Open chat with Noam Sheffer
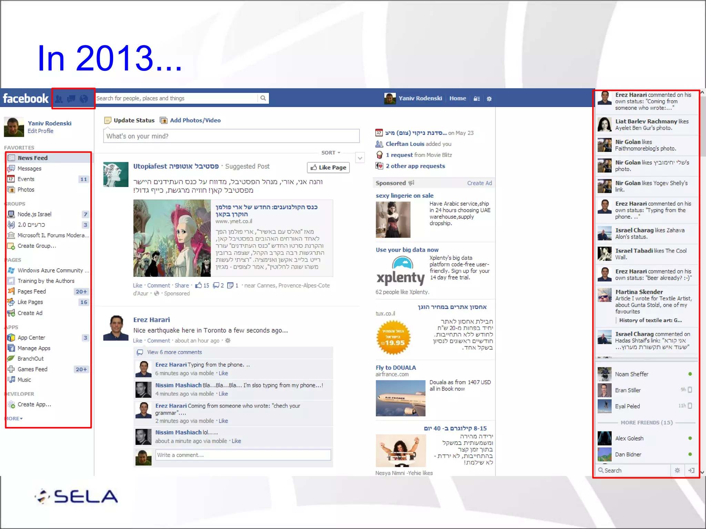This screenshot has height=529, width=706. pos(632,374)
